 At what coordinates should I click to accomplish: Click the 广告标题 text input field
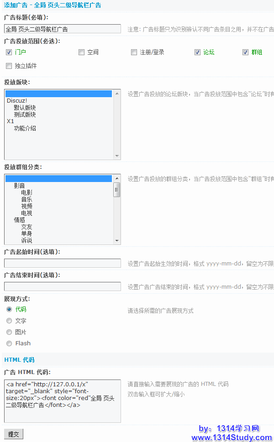click(63, 29)
